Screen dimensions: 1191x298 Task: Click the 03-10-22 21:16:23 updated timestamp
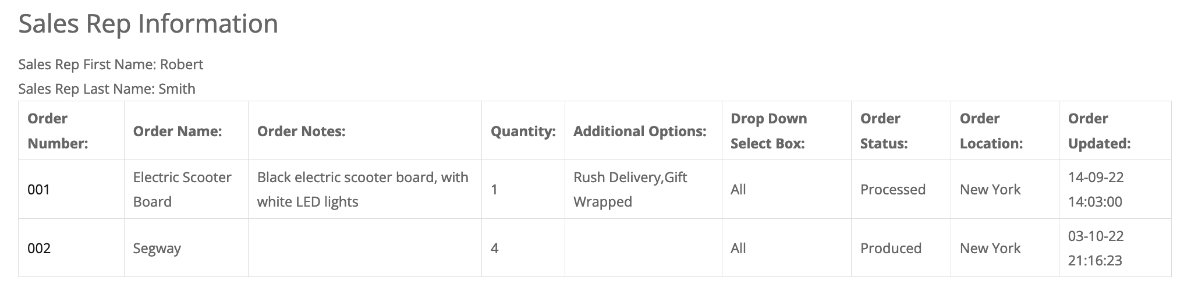[1096, 249]
